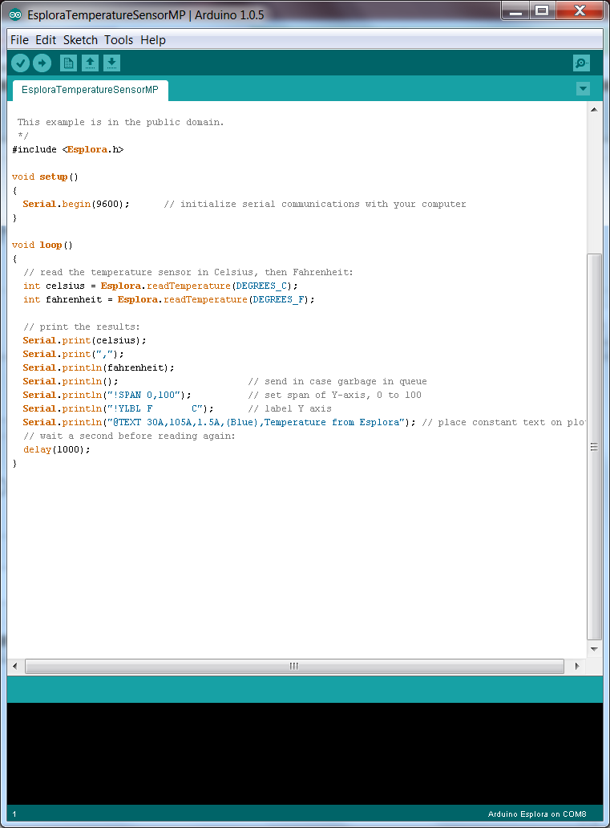Select the EsploraTemperatureSensorMP tab
The width and height of the screenshot is (610, 828).
pyautogui.click(x=91, y=90)
